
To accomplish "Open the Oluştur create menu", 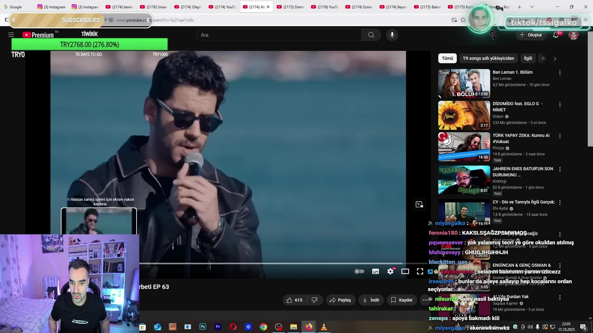I will pos(531,35).
